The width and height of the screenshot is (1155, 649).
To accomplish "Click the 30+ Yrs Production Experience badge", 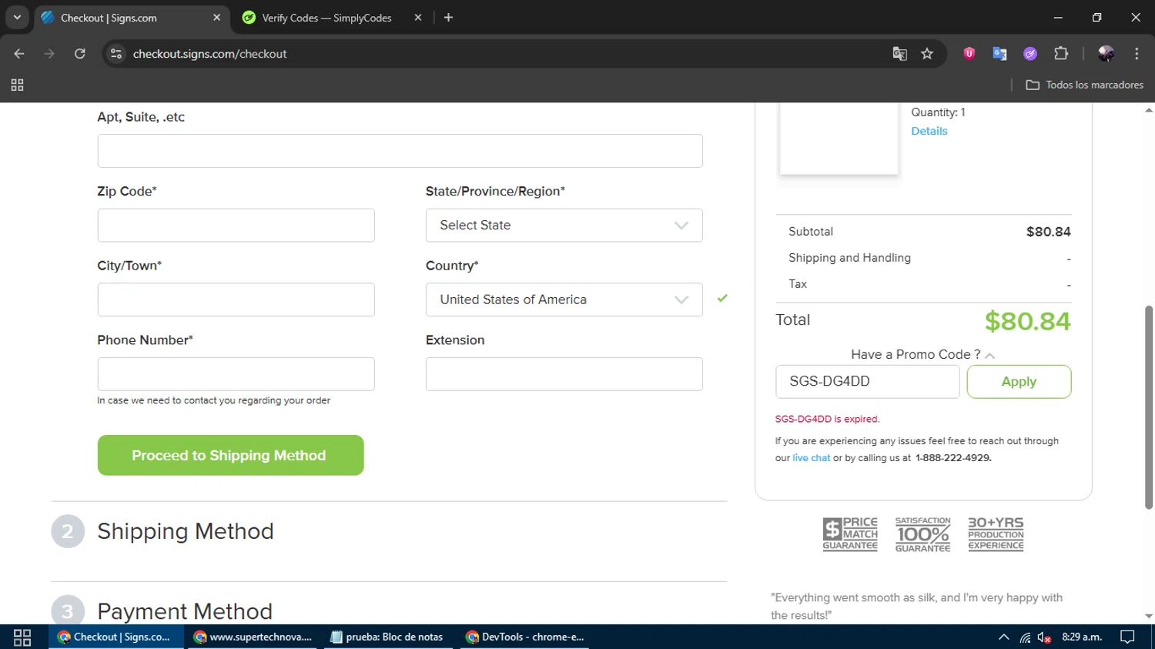I will [x=996, y=534].
